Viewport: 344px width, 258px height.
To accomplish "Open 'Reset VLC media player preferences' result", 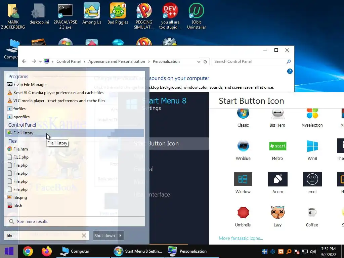I will [x=74, y=93].
